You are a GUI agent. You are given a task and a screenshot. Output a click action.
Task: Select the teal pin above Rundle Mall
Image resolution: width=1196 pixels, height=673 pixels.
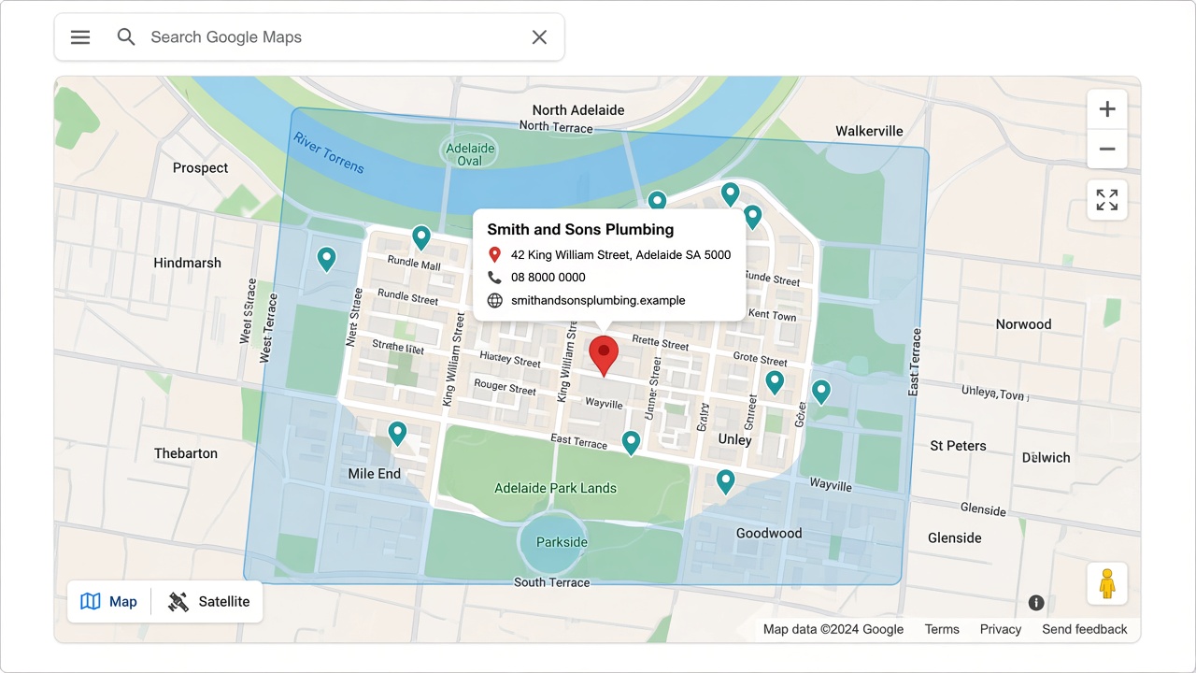[421, 237]
